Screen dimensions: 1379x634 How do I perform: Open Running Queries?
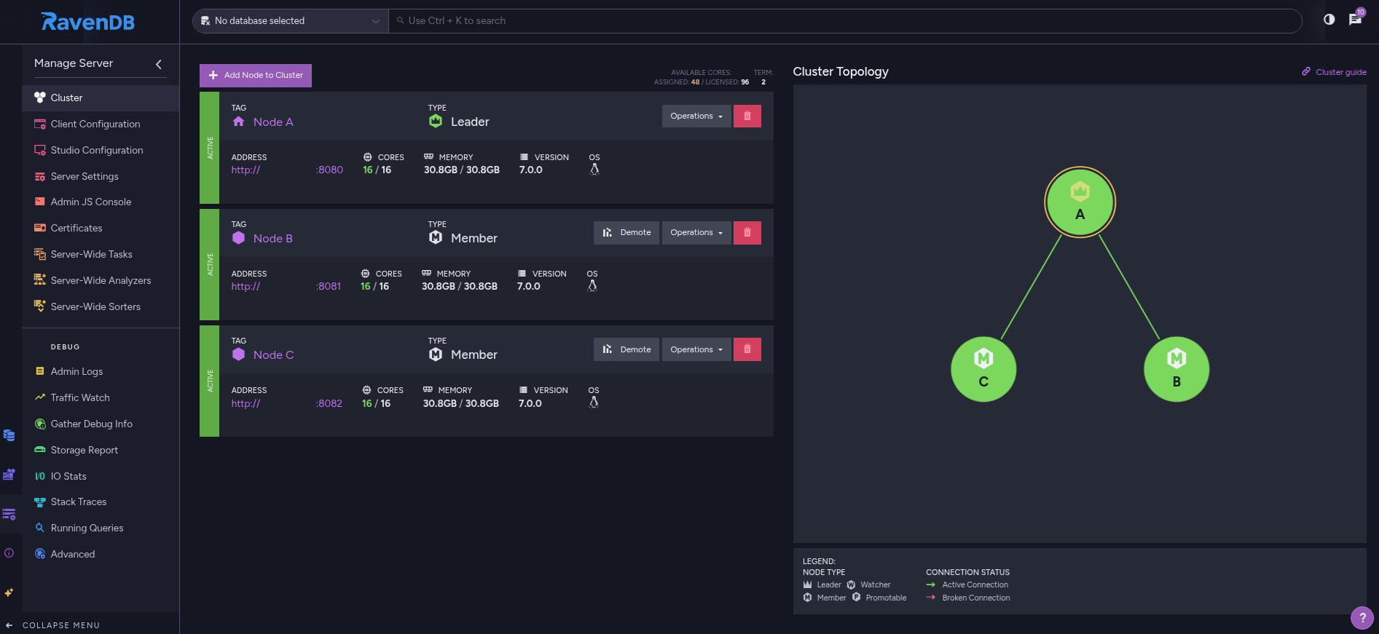click(101, 528)
